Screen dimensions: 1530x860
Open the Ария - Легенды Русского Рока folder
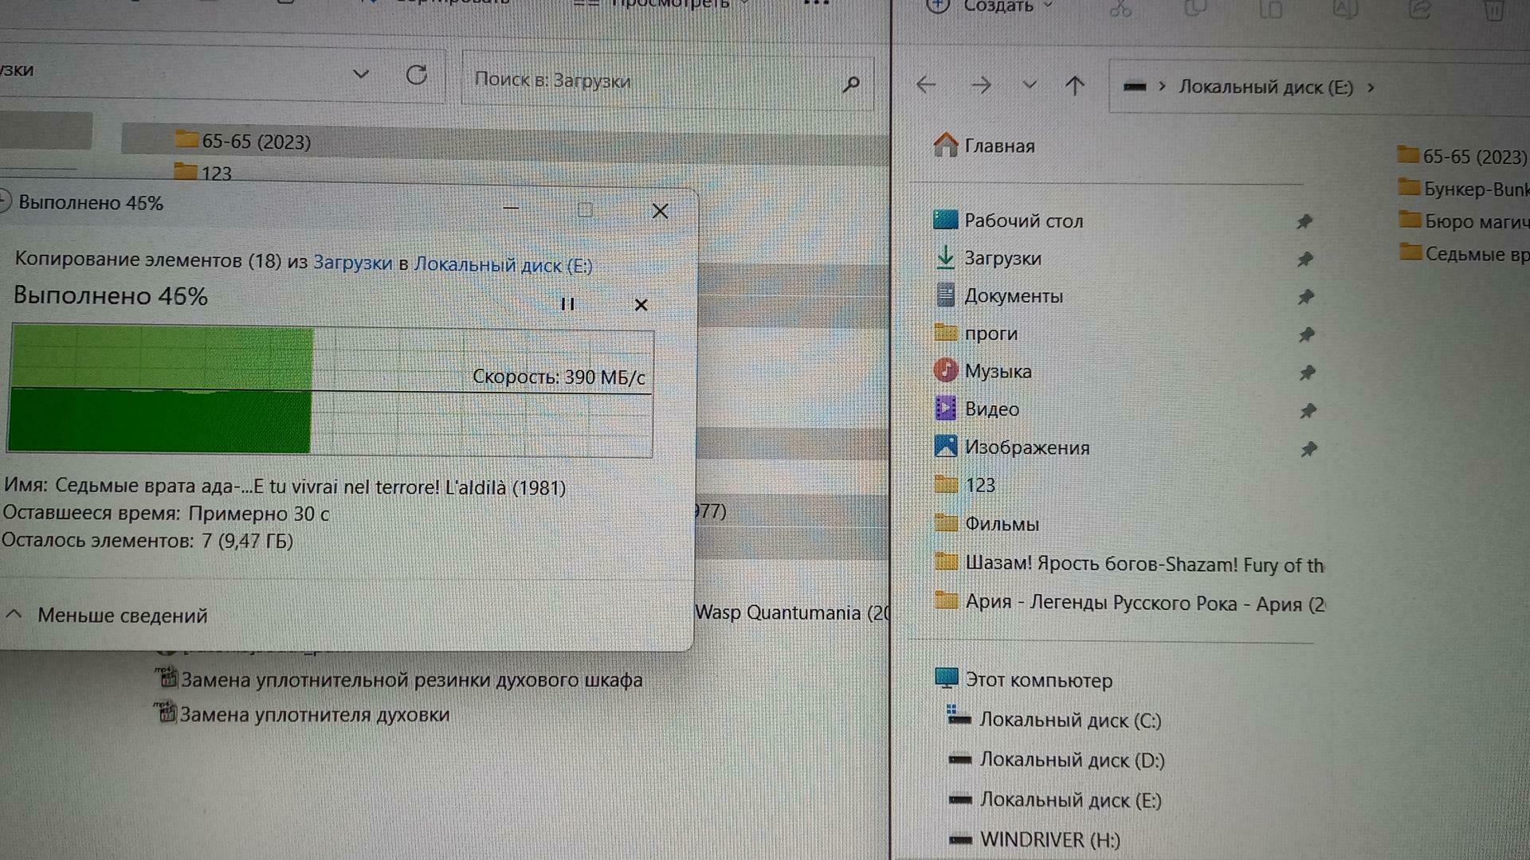1130,603
